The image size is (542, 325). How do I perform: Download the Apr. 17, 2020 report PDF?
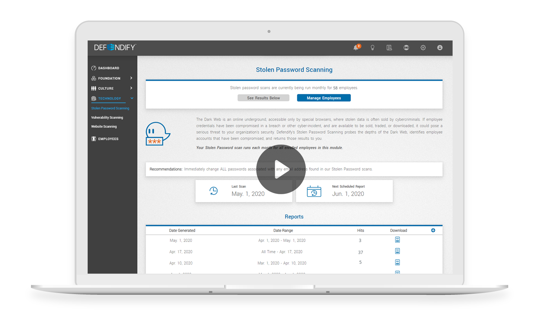(x=397, y=251)
